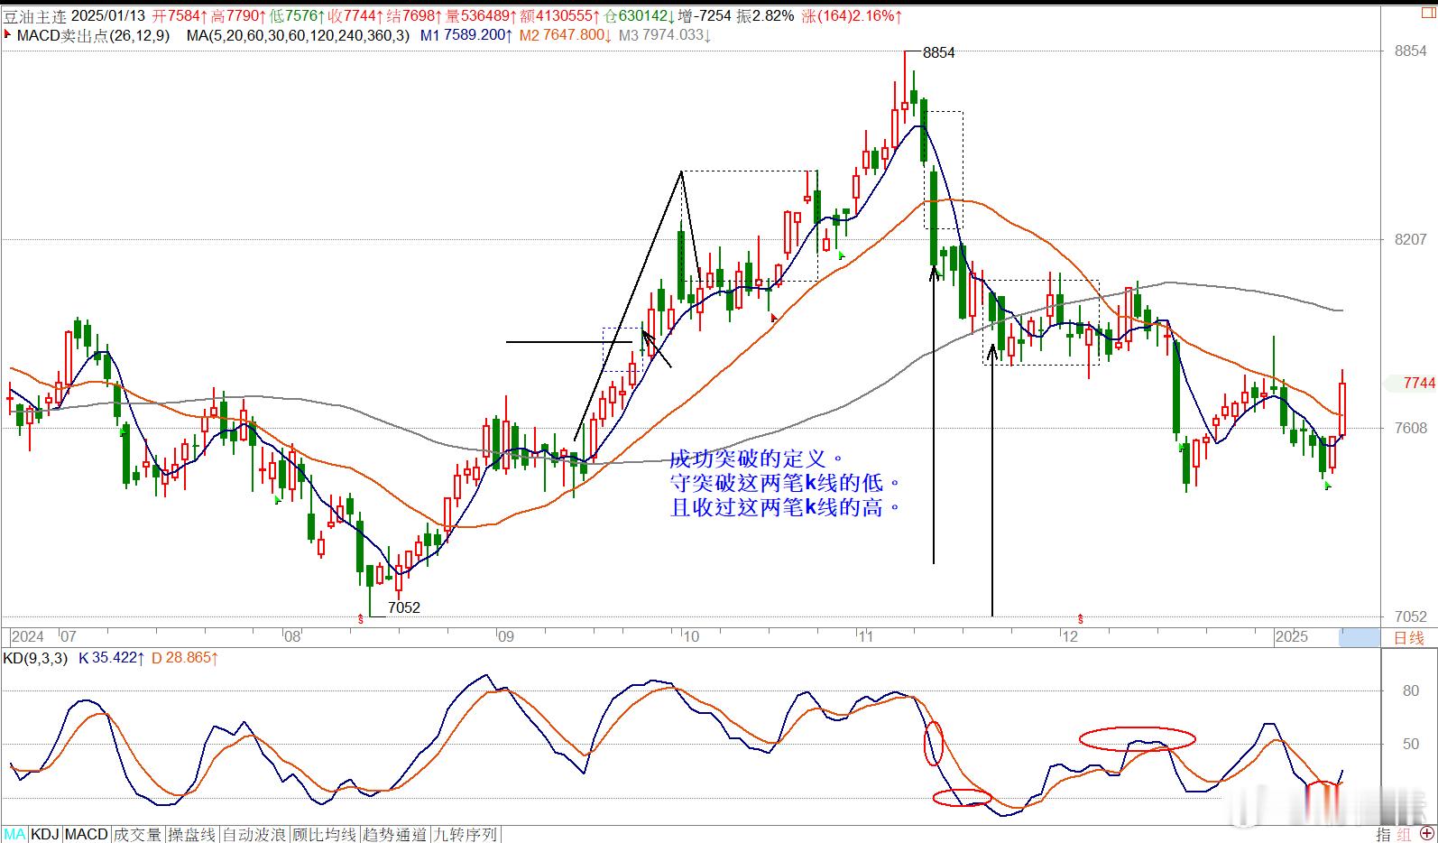Click the 额4130555 turnover field
Screen dimensions: 1438x843
pos(559,15)
